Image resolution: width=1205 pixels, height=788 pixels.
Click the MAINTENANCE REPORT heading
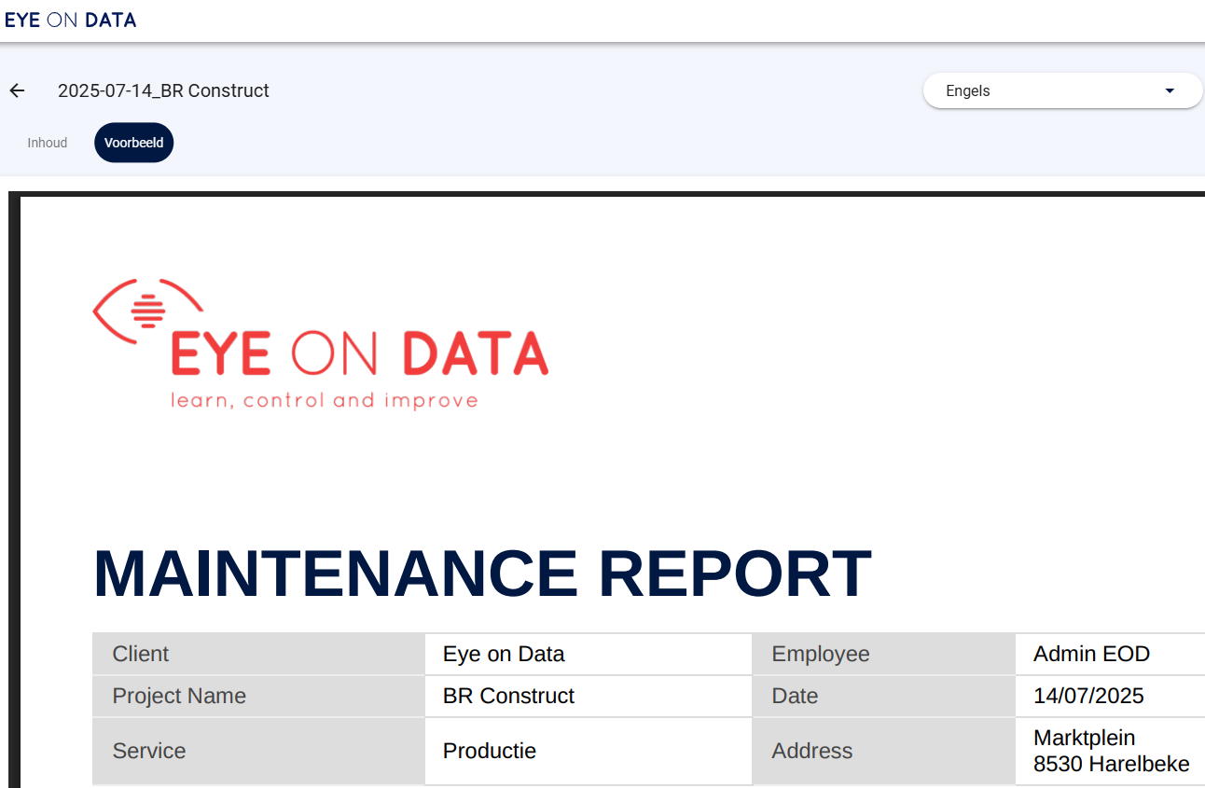(482, 573)
